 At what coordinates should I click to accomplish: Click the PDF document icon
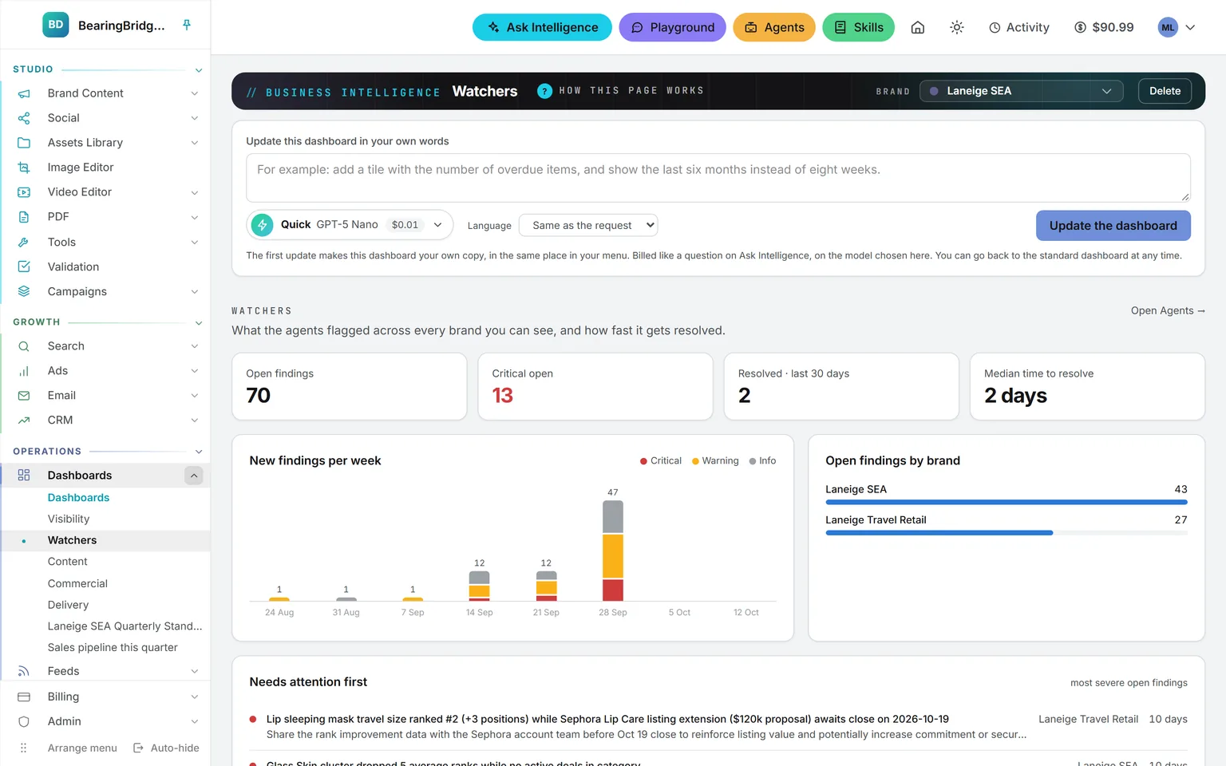[24, 217]
